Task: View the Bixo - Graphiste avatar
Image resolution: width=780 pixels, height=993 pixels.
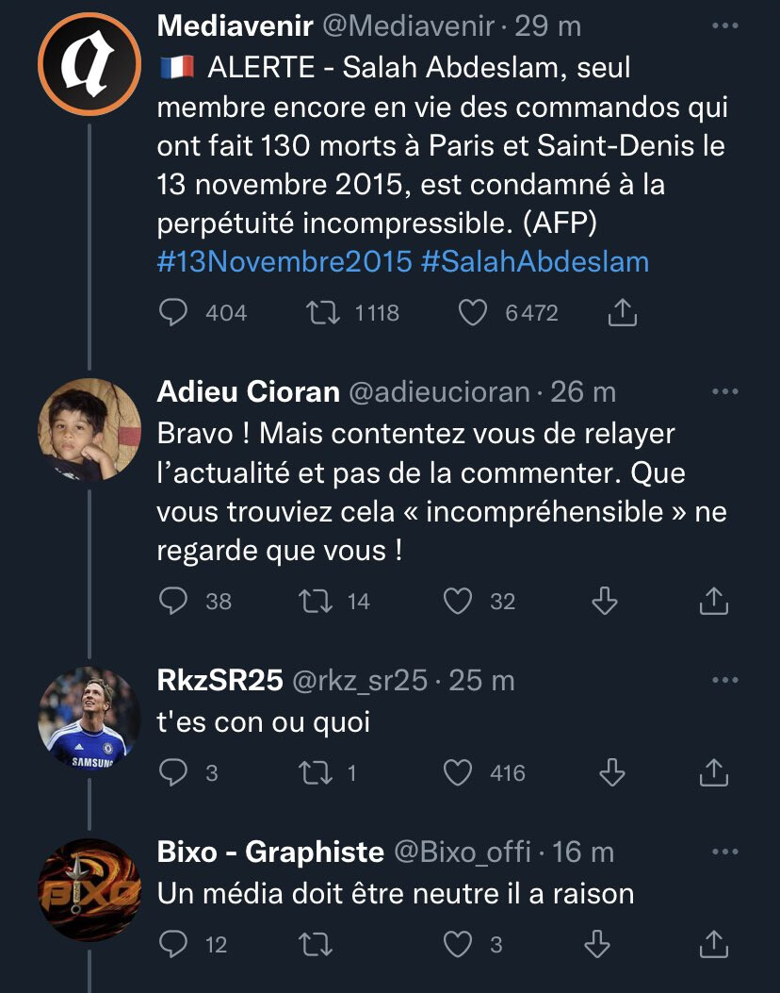Action: pyautogui.click(x=89, y=889)
